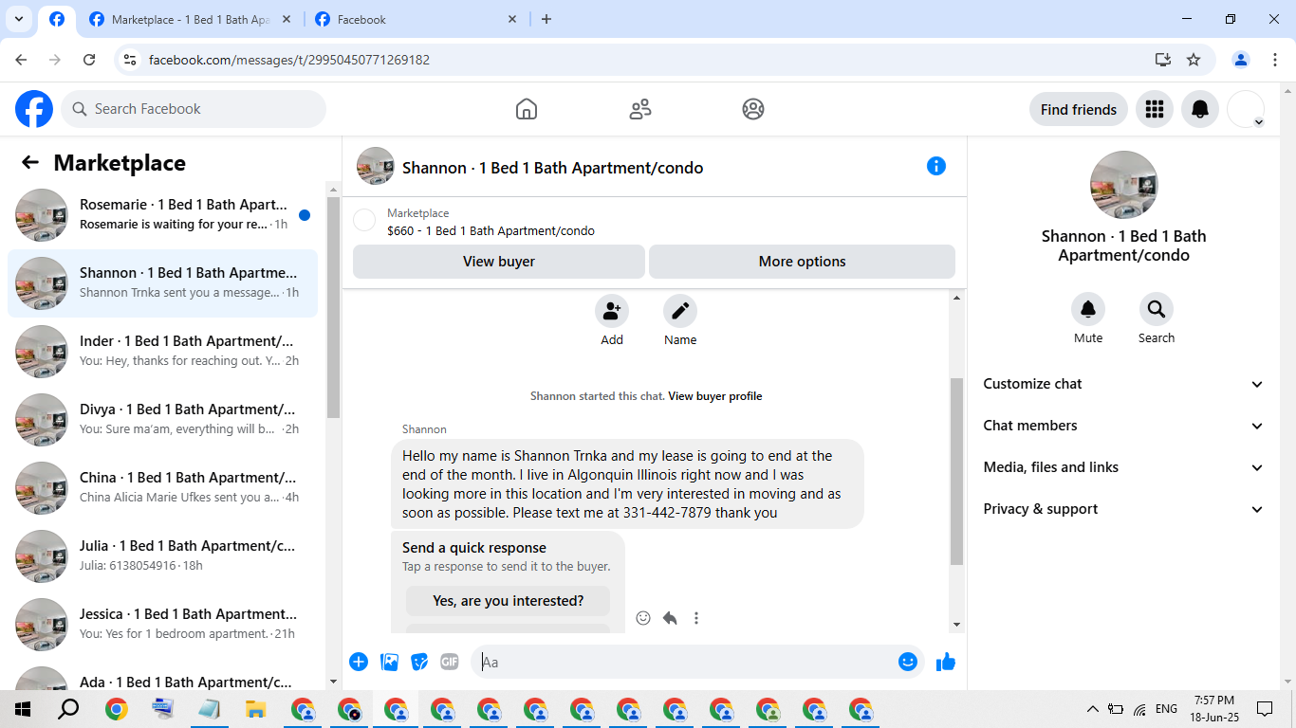Click the browser address bar URL
This screenshot has height=728, width=1296.
click(289, 60)
